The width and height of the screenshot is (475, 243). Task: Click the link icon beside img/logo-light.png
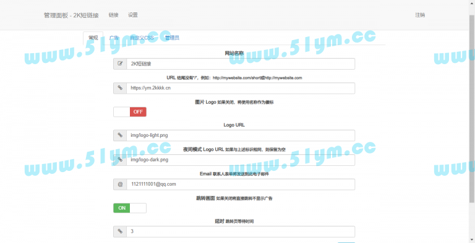pos(120,136)
